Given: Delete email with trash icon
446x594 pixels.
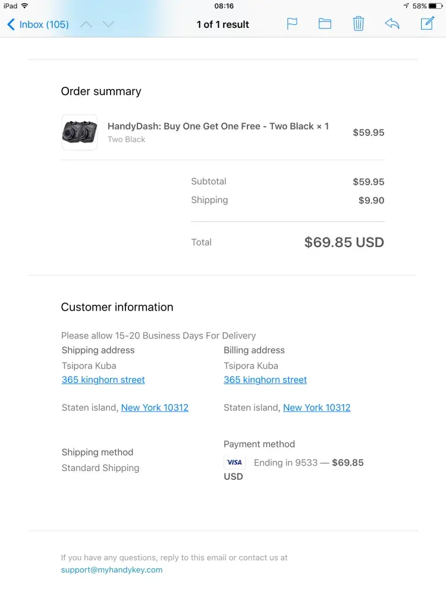Looking at the screenshot, I should [x=358, y=24].
